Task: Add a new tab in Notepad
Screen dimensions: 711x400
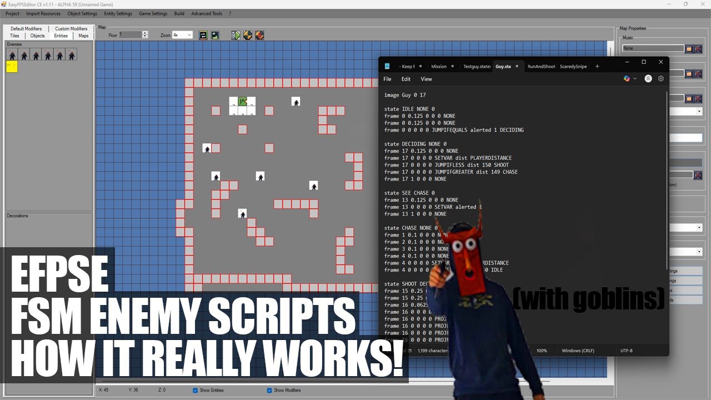Action: coord(597,66)
